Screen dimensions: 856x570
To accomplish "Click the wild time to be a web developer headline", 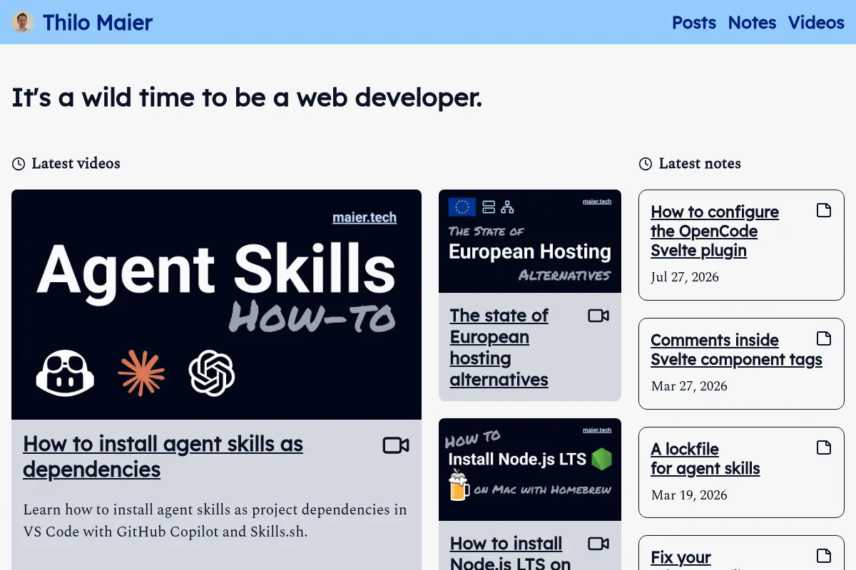I will (x=247, y=98).
